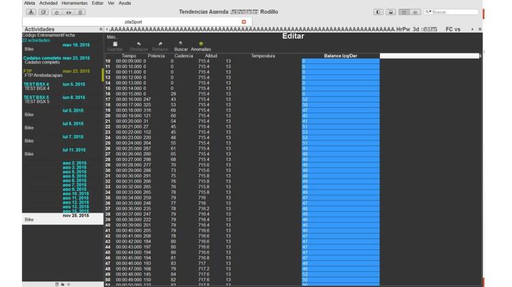Click the Buscar find icon in editor
This screenshot has width=512, height=287.
pyautogui.click(x=181, y=44)
